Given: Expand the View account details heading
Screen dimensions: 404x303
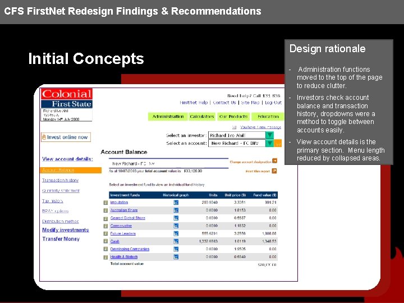Looking at the screenshot, I should (x=67, y=159).
